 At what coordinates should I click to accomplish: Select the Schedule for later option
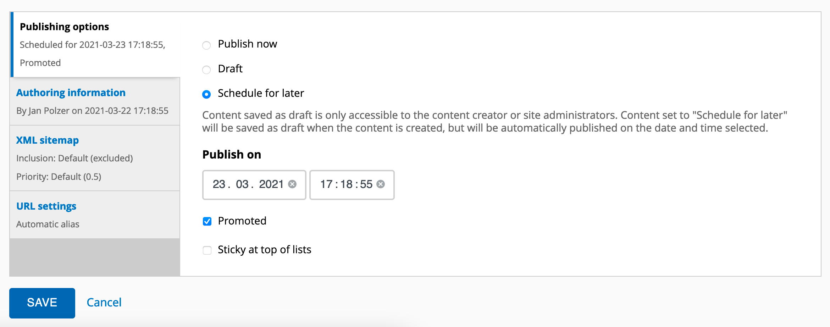(206, 94)
